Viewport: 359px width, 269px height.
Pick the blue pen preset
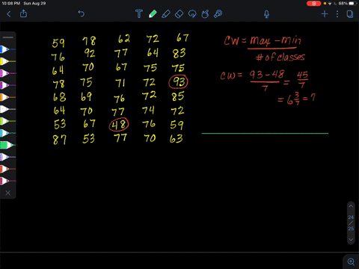pyautogui.click(x=7, y=49)
